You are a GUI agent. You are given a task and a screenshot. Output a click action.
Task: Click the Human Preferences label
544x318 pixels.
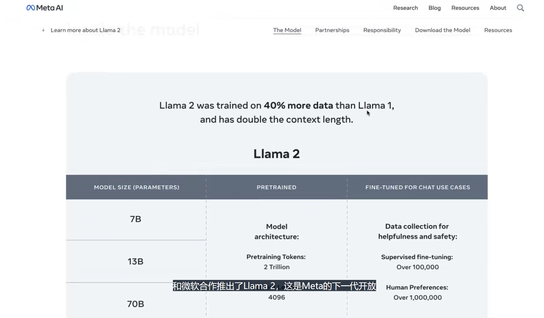click(417, 287)
